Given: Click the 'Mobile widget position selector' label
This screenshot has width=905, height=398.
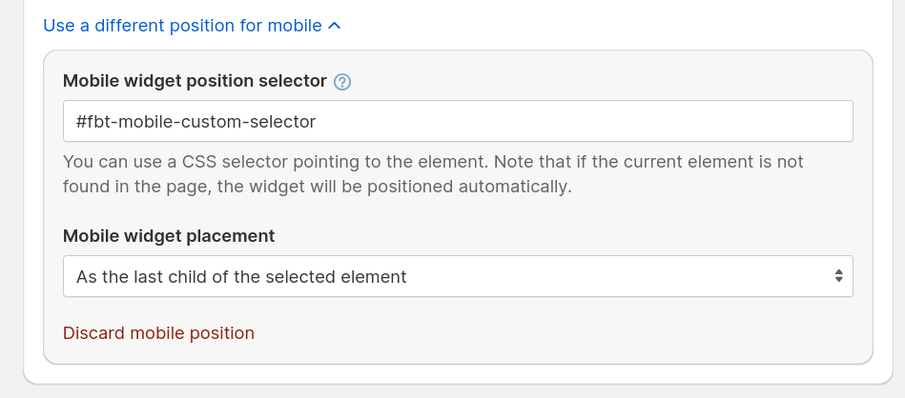Looking at the screenshot, I should click(195, 81).
